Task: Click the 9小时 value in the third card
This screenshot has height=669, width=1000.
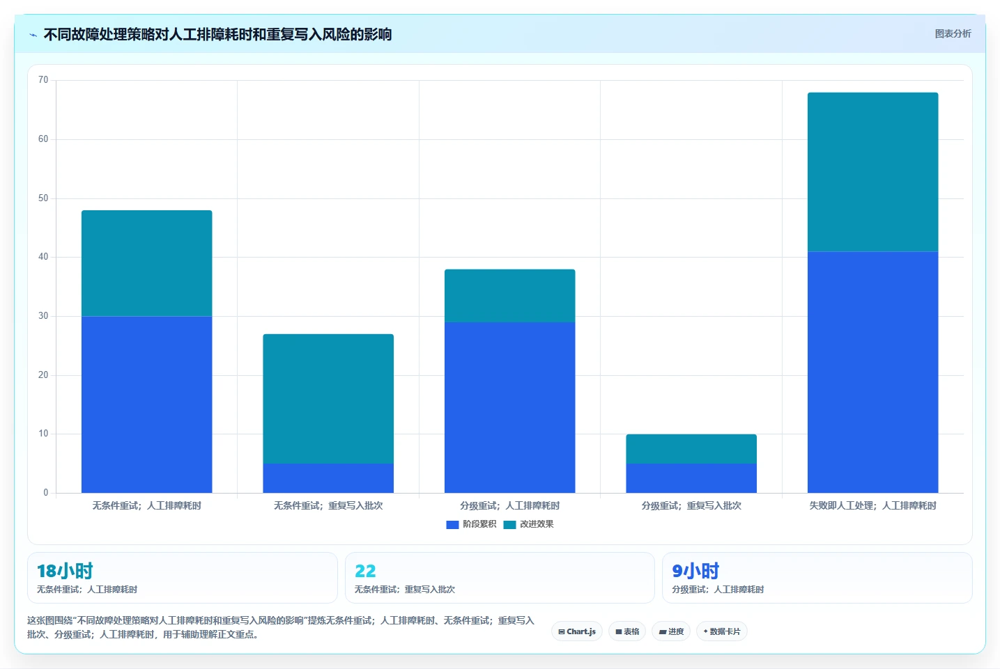Action: 695,571
